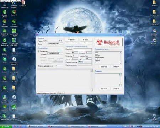160x128 pixels.
Task: Click the system tray clock
Action: tap(150, 126)
